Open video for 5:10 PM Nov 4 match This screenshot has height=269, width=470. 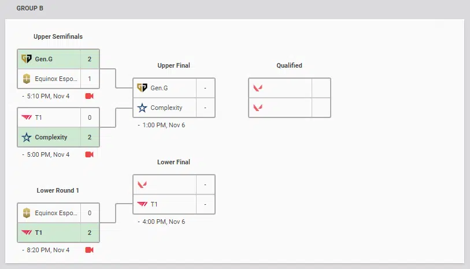pyautogui.click(x=89, y=96)
